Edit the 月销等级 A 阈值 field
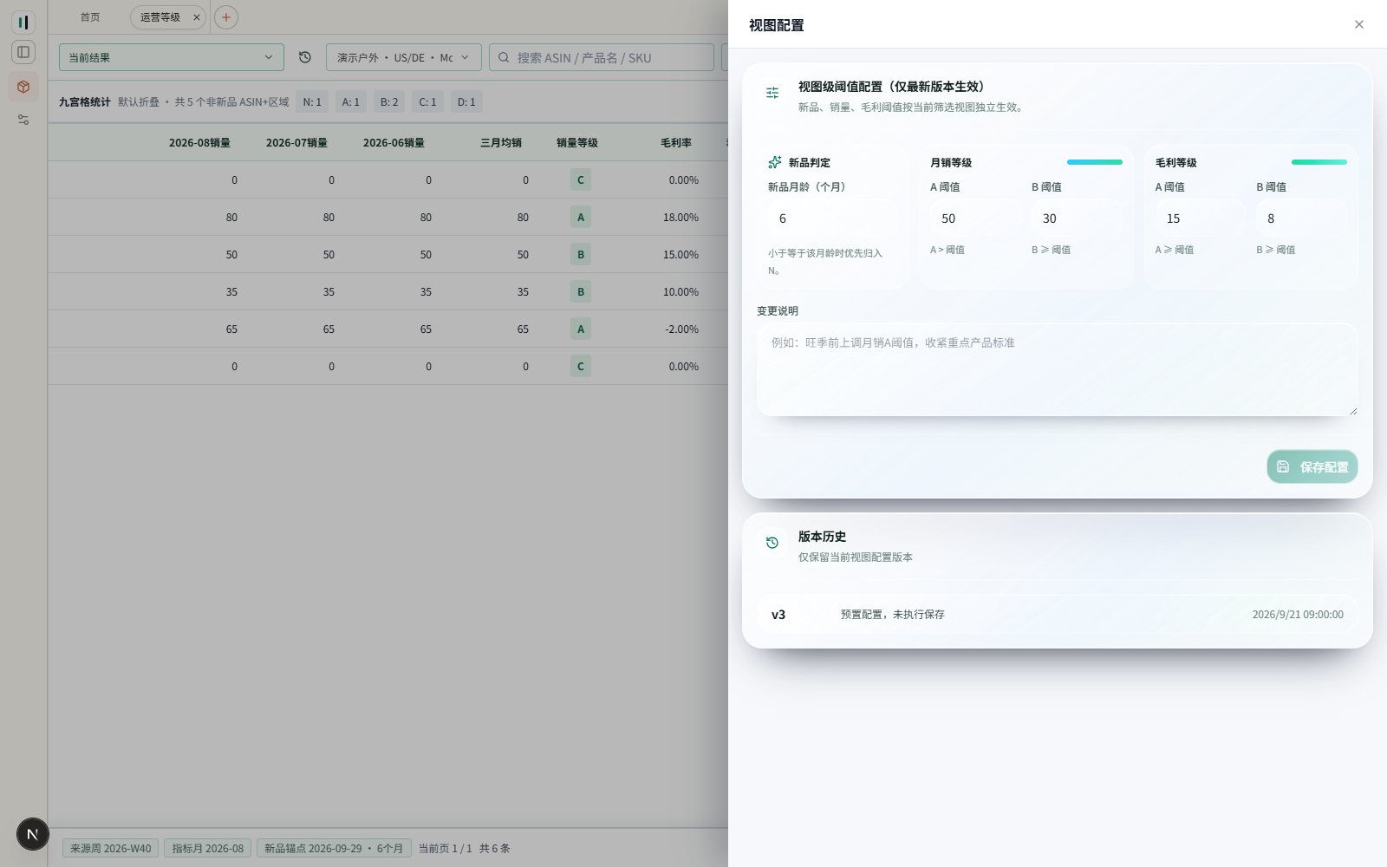Viewport: 1387px width, 867px height. pyautogui.click(x=975, y=218)
